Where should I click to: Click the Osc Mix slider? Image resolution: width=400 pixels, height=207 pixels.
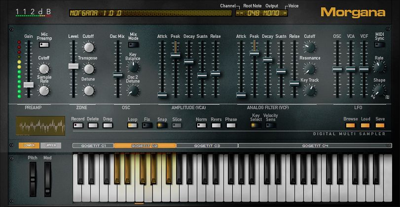[118, 75]
